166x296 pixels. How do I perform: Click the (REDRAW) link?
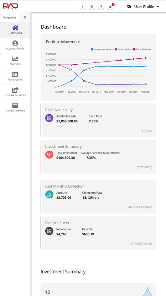pos(146,131)
